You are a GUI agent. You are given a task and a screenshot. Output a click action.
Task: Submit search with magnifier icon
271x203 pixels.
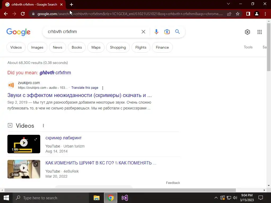pos(177,32)
